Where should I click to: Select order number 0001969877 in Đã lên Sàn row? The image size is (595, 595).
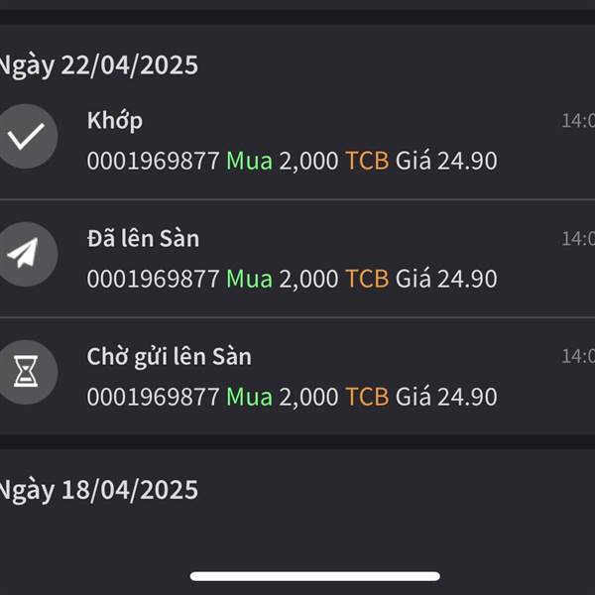[x=154, y=279]
